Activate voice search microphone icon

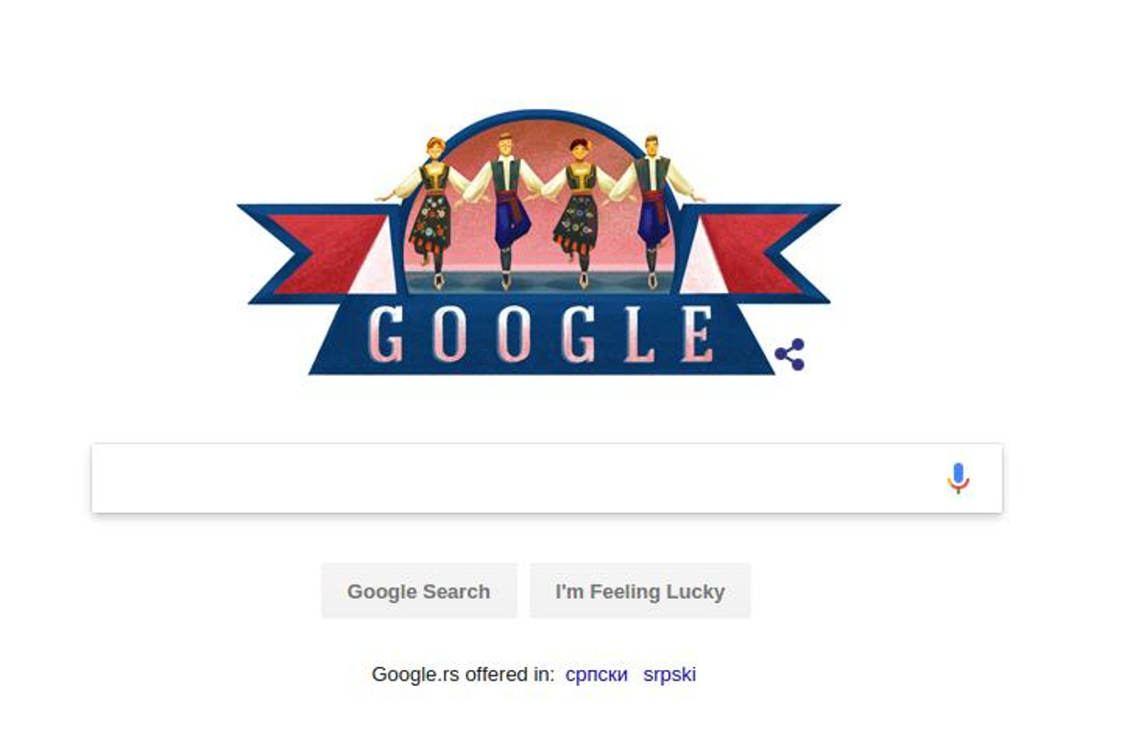pos(958,478)
